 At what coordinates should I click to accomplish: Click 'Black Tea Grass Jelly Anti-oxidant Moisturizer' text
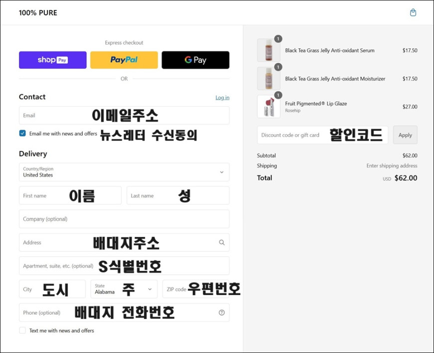pos(335,79)
